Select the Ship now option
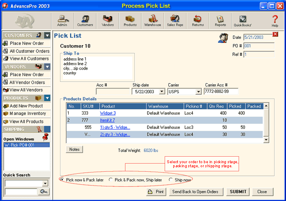 pos(180,180)
